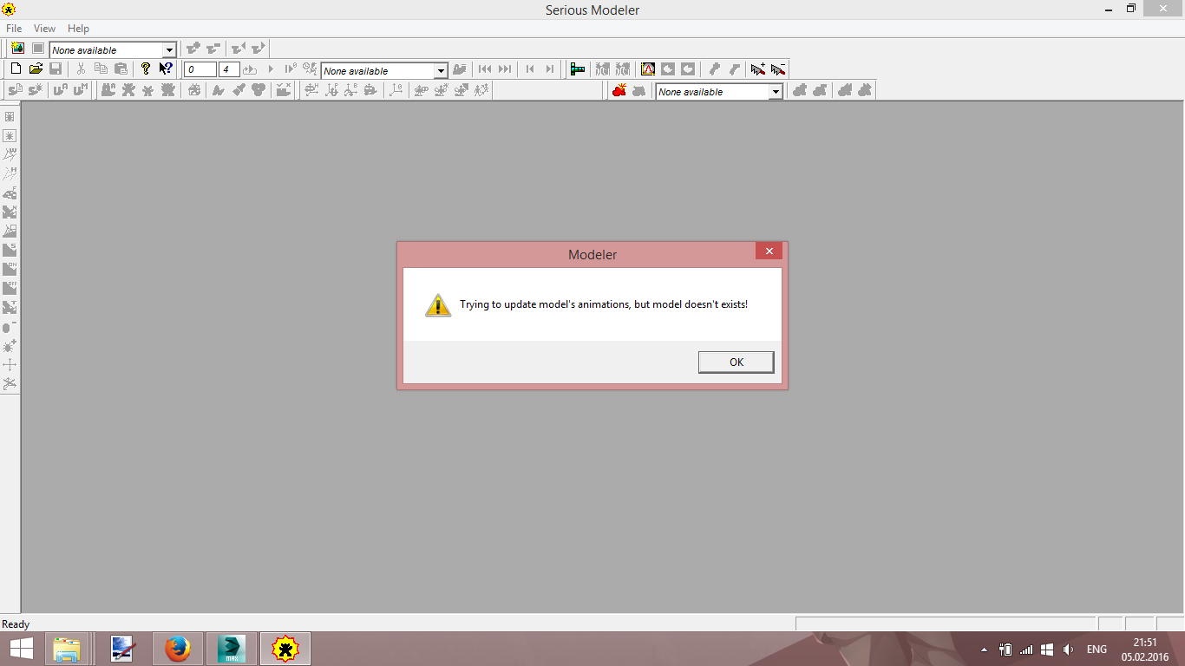Screen dimensions: 1185x666
Task: Click the Cut scissors icon
Action: pos(81,69)
